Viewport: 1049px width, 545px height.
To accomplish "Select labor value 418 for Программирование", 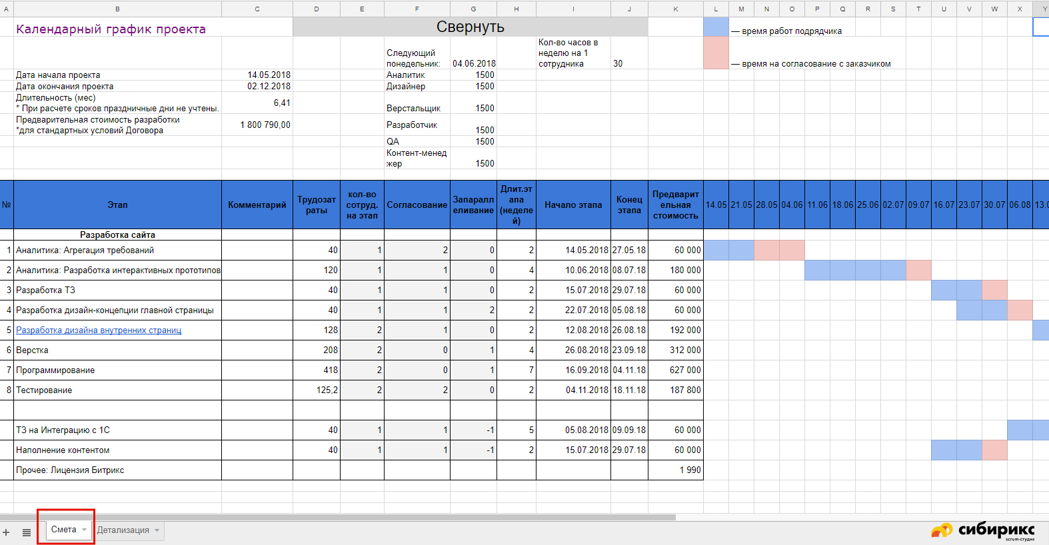I will pos(317,370).
